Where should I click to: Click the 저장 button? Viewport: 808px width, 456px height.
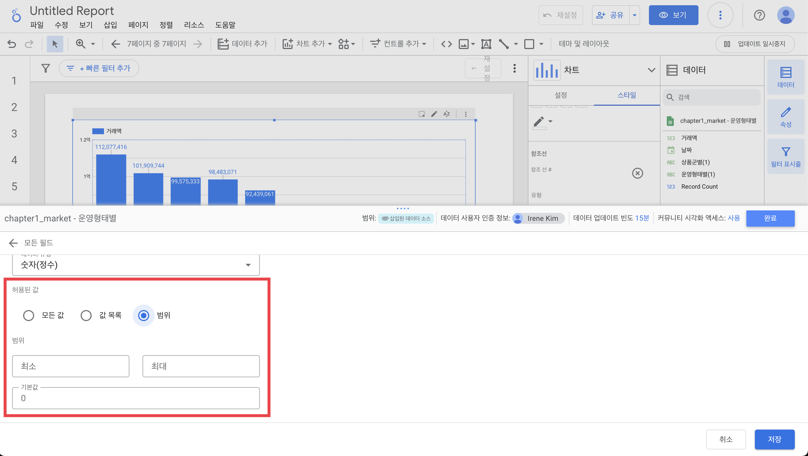774,439
